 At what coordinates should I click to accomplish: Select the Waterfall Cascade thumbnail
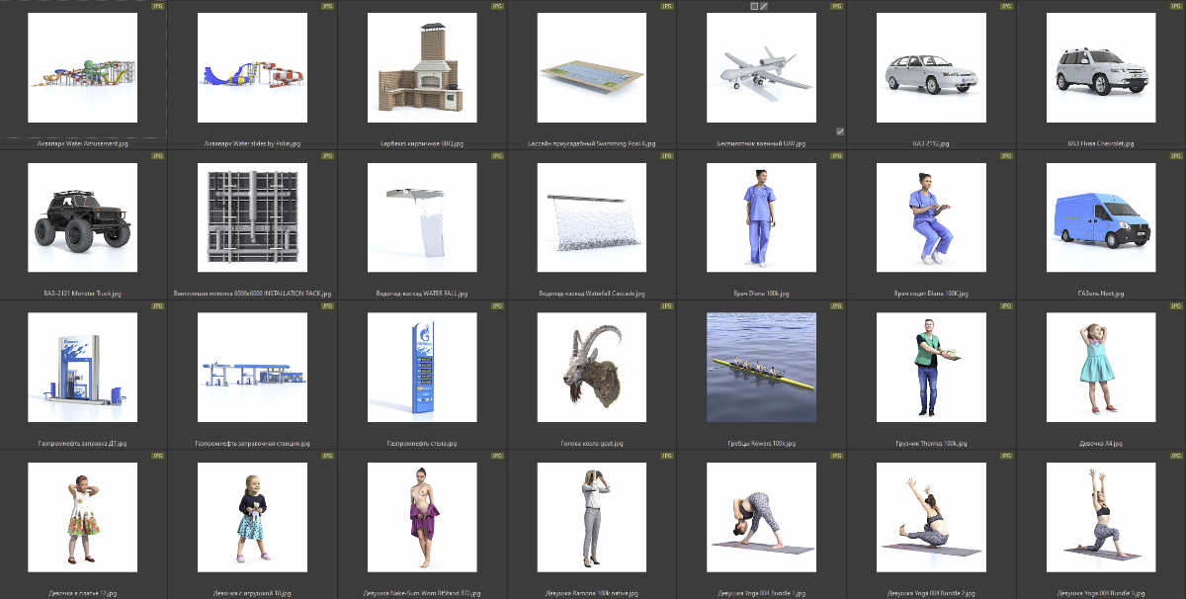coord(591,217)
